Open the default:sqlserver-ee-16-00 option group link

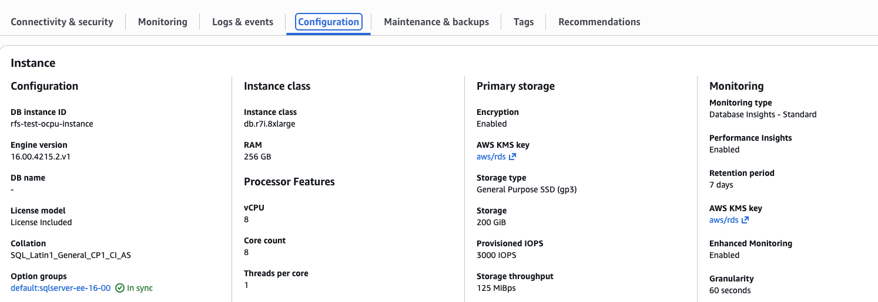[x=61, y=288]
